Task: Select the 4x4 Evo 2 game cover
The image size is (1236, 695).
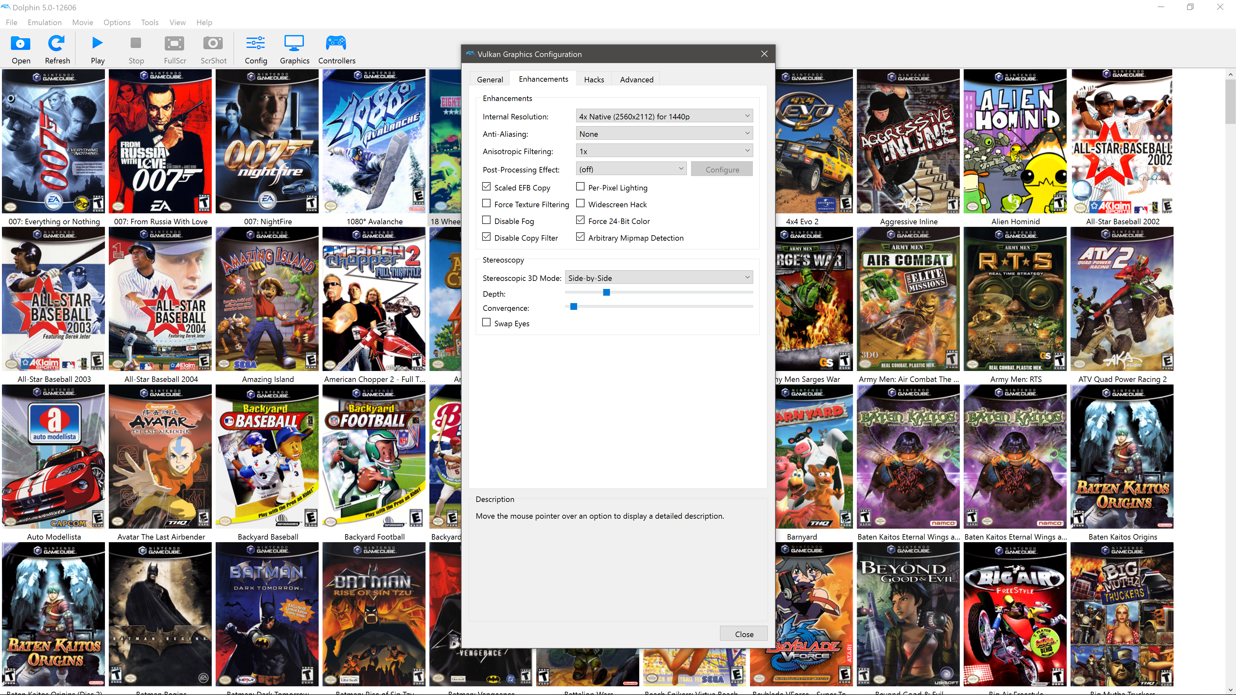Action: pyautogui.click(x=814, y=142)
